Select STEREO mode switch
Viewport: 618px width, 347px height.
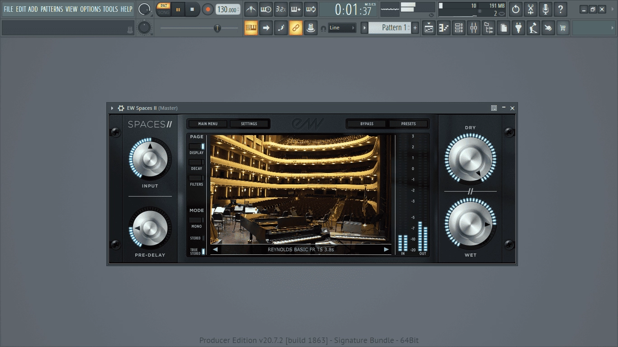tap(203, 238)
